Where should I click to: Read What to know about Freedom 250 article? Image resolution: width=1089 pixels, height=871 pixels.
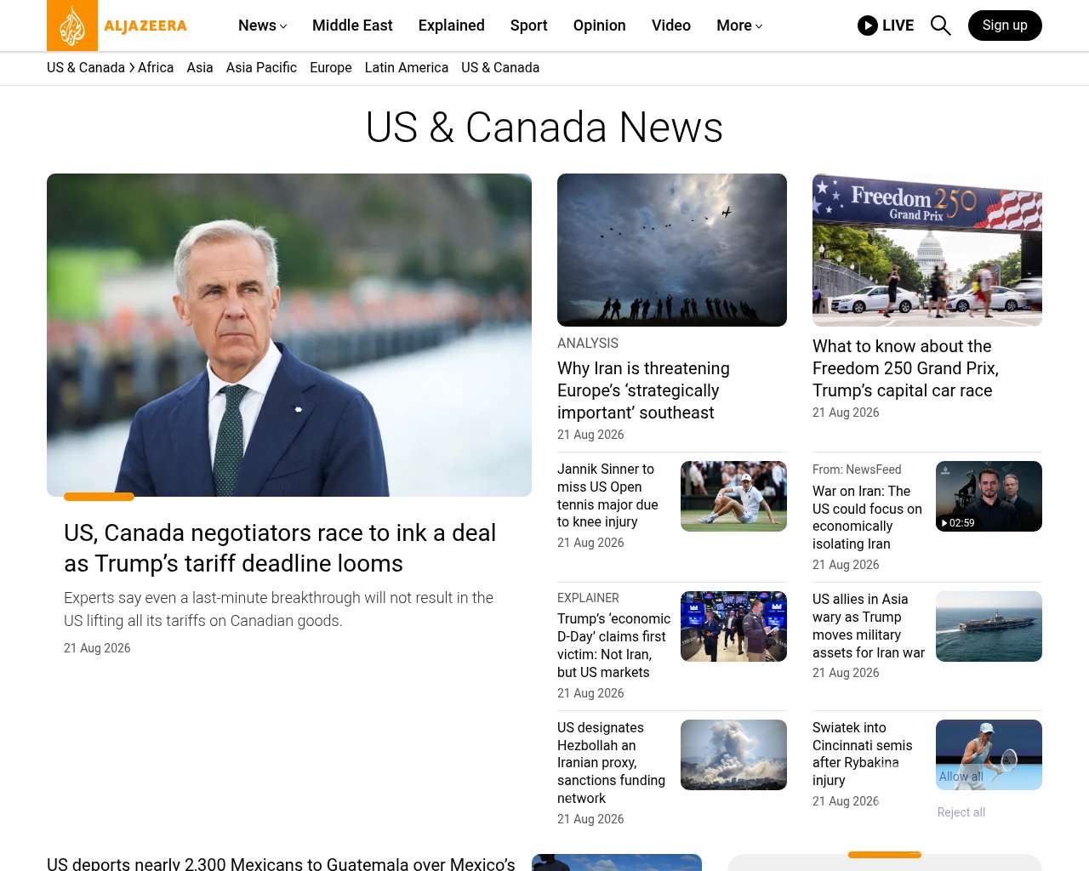(905, 368)
